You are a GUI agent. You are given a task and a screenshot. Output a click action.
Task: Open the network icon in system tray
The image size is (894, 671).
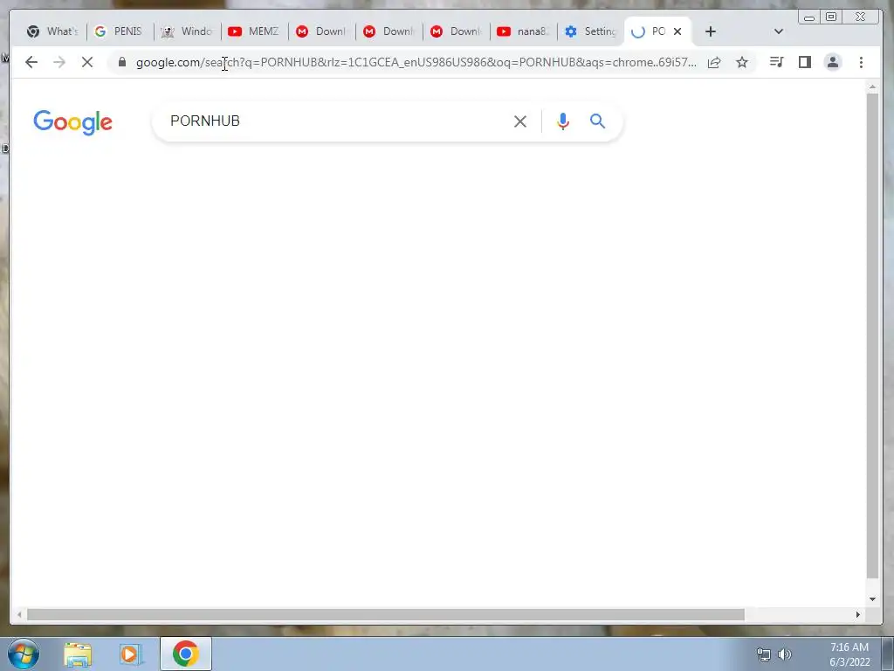763,654
